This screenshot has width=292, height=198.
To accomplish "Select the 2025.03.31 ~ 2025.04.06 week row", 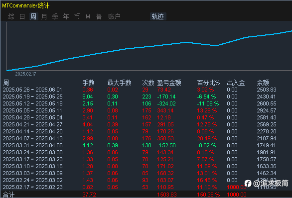I will tap(146, 145).
